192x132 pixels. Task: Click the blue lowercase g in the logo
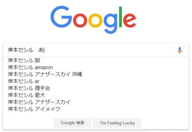click(x=111, y=23)
